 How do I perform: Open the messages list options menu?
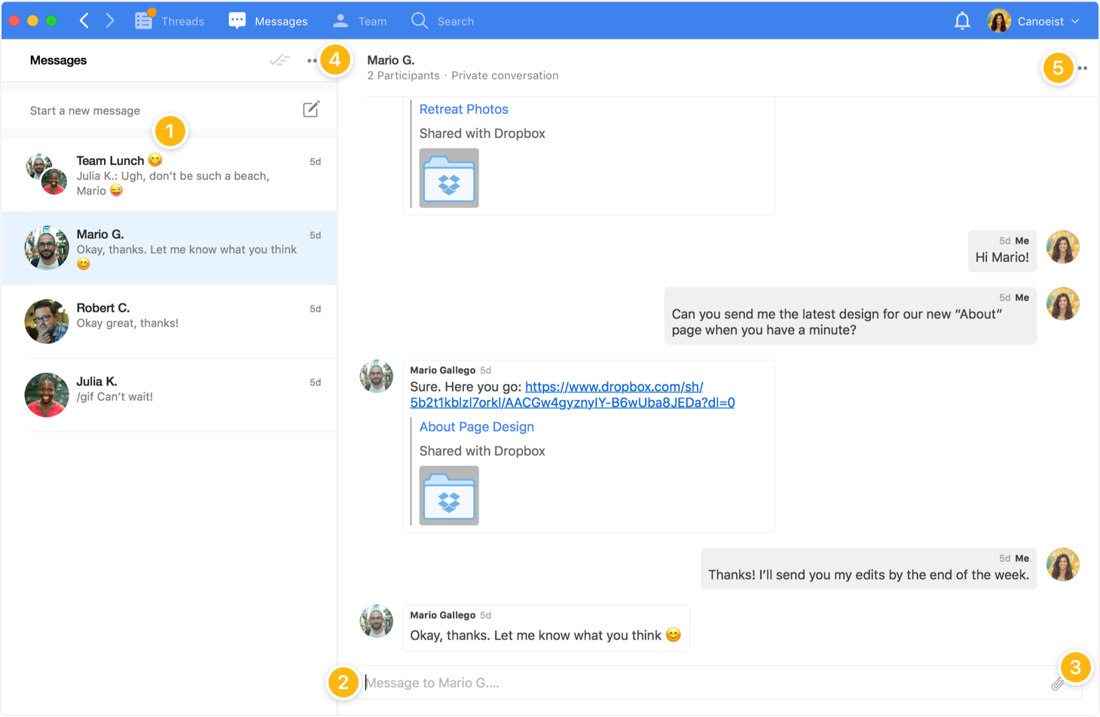click(311, 60)
